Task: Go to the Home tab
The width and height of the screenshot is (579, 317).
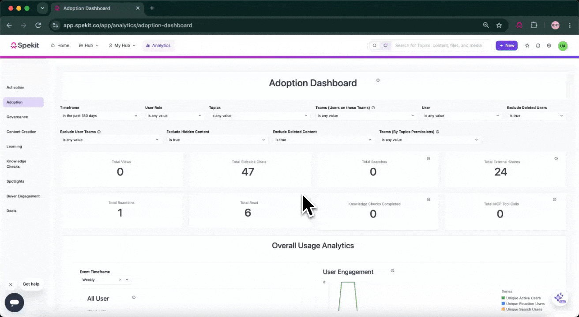Action: (x=60, y=45)
